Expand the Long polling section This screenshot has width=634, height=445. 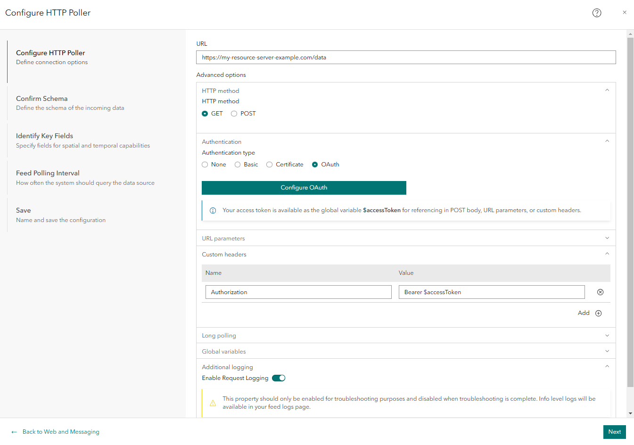coord(607,335)
